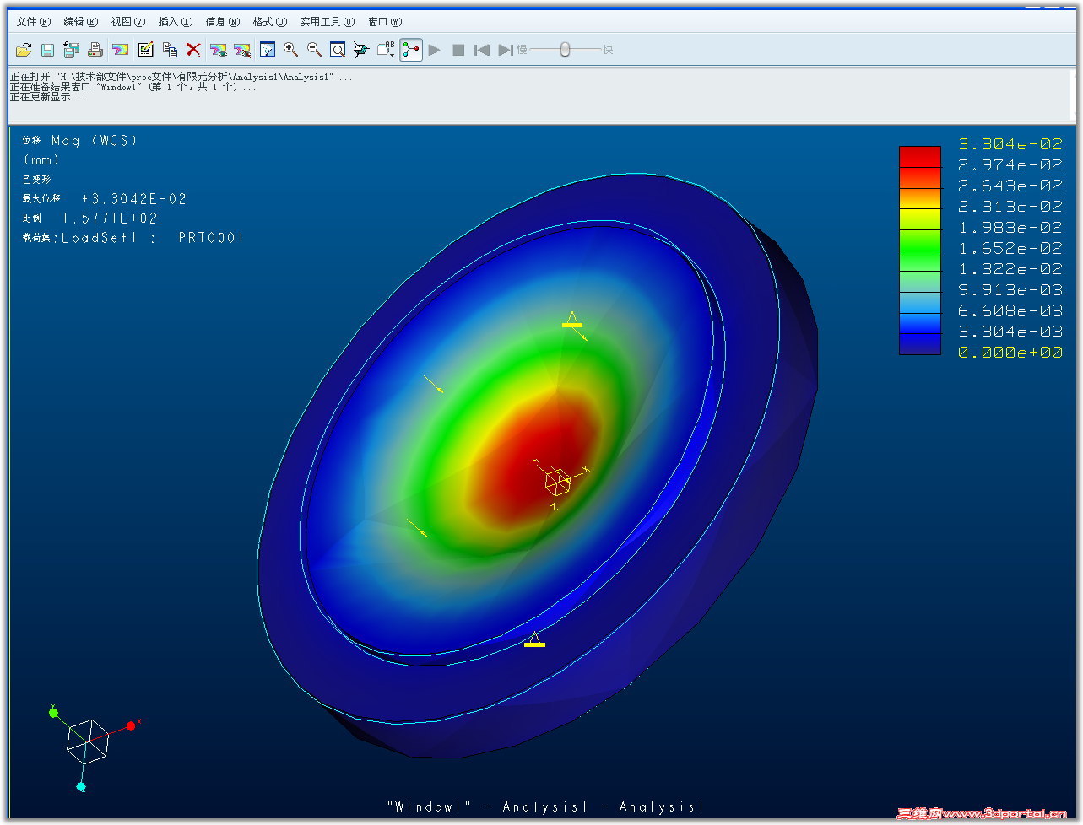
Task: Save the result window with floppy icon
Action: (x=47, y=50)
